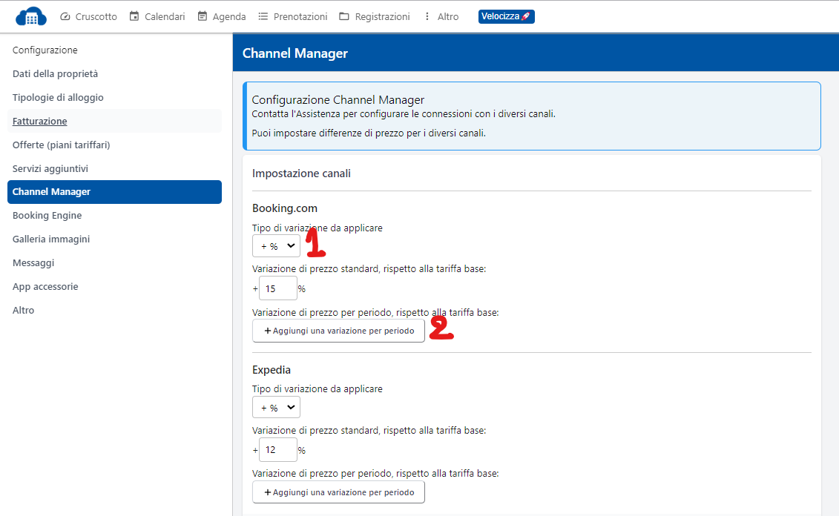839x516 pixels.
Task: Add a period variation for Booking.com
Action: tap(338, 331)
